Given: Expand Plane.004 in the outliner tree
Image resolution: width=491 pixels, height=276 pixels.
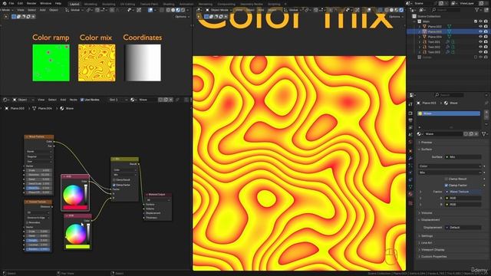Looking at the screenshot, I should [420, 37].
